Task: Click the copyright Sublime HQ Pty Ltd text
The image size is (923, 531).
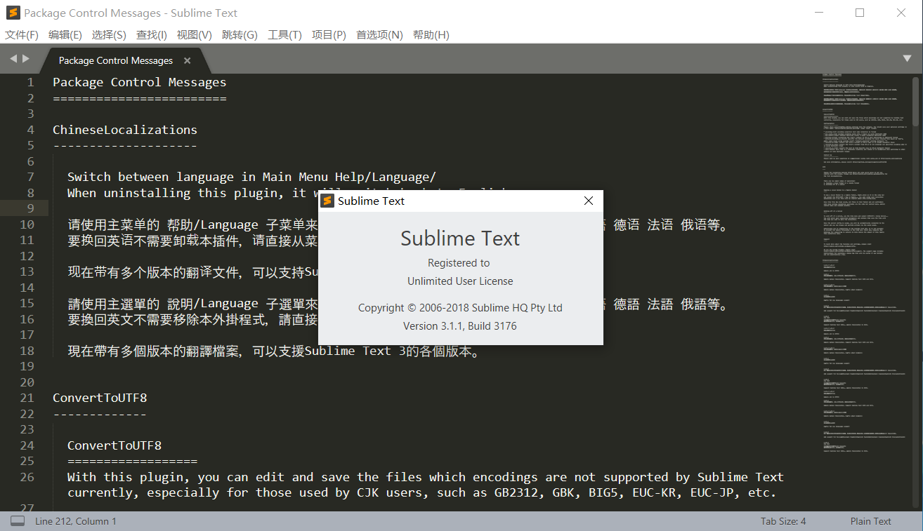Action: pyautogui.click(x=460, y=308)
